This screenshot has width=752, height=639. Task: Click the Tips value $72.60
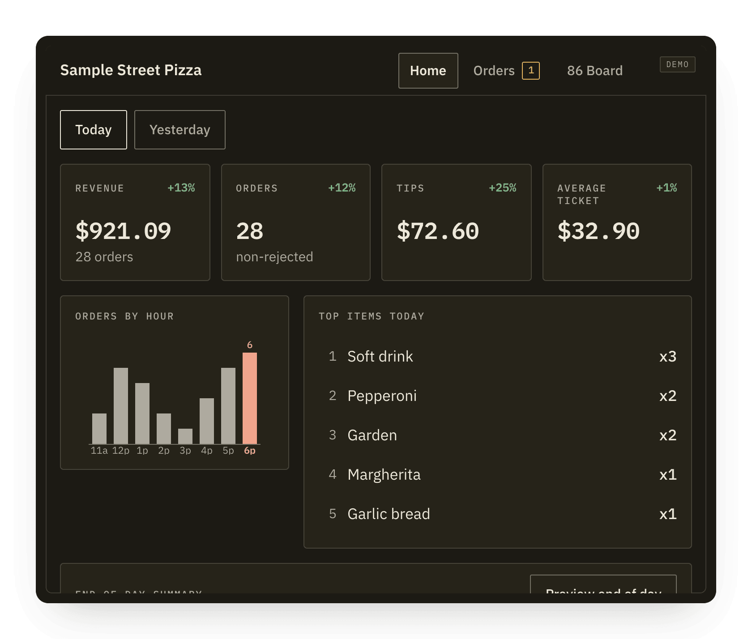(x=438, y=231)
